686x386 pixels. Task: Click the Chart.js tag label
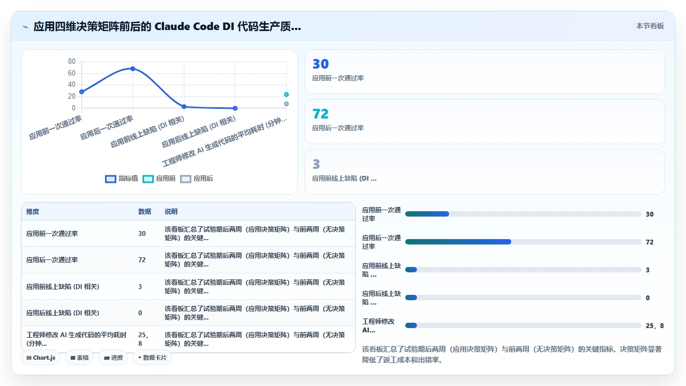click(44, 358)
